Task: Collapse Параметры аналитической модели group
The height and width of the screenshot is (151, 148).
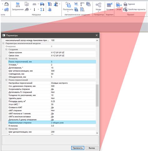Action: (3, 43)
